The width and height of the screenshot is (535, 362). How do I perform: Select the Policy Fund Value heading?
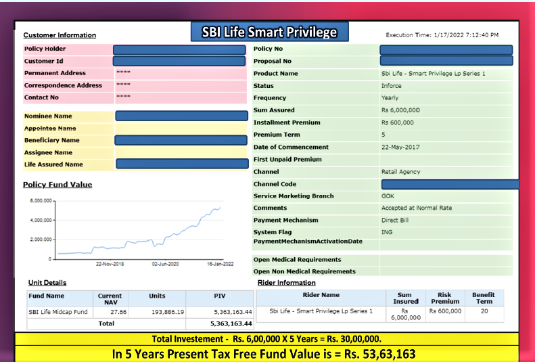(57, 185)
